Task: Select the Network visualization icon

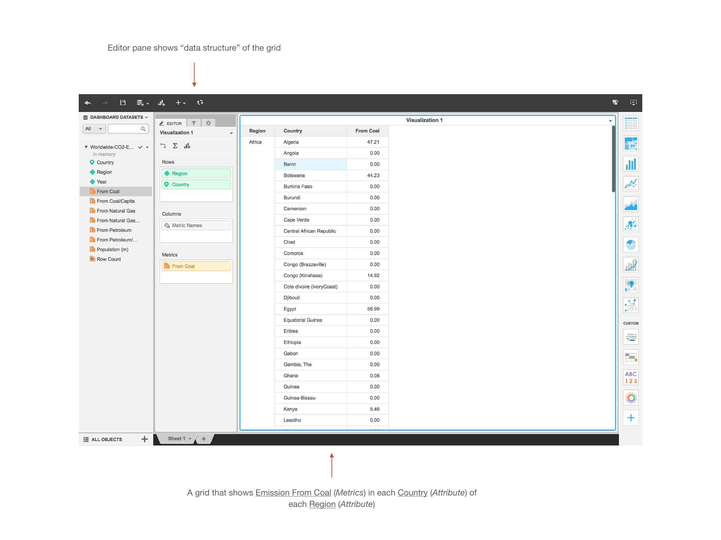Action: tap(630, 306)
